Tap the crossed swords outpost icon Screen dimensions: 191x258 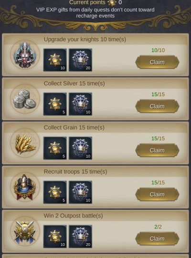click(25, 231)
